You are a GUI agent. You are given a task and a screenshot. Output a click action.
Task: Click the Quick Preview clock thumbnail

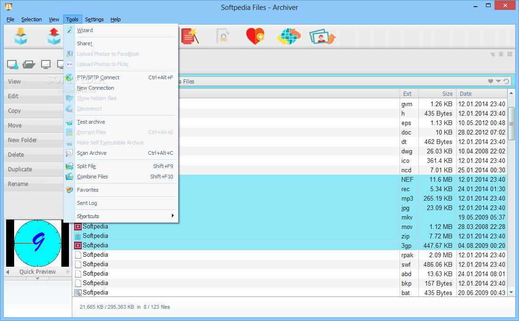pos(37,243)
